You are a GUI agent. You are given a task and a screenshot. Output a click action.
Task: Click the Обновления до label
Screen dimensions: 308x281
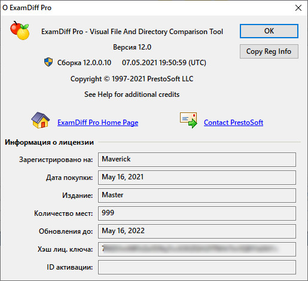coord(66,231)
